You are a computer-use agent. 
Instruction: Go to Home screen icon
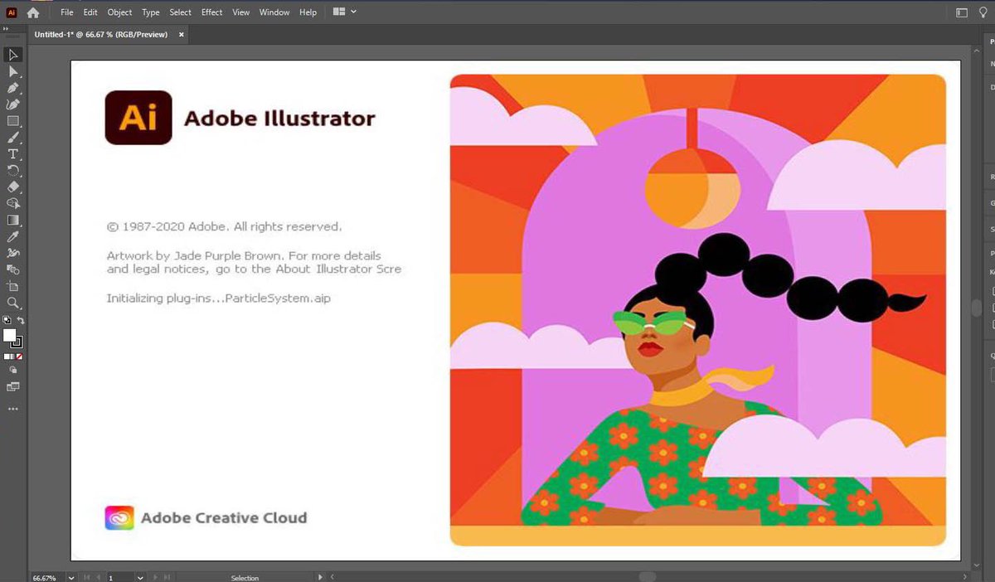pyautogui.click(x=33, y=12)
